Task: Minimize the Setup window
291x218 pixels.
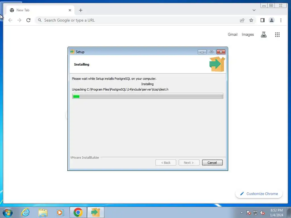Action: [202, 52]
